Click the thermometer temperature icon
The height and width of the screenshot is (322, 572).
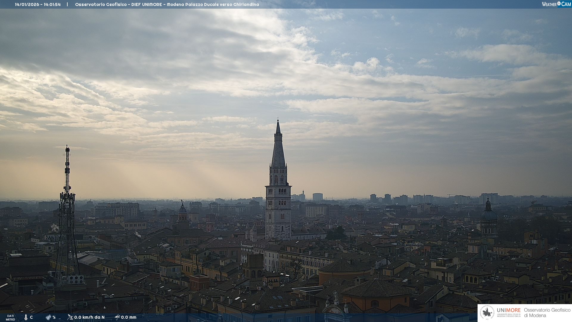(26, 317)
